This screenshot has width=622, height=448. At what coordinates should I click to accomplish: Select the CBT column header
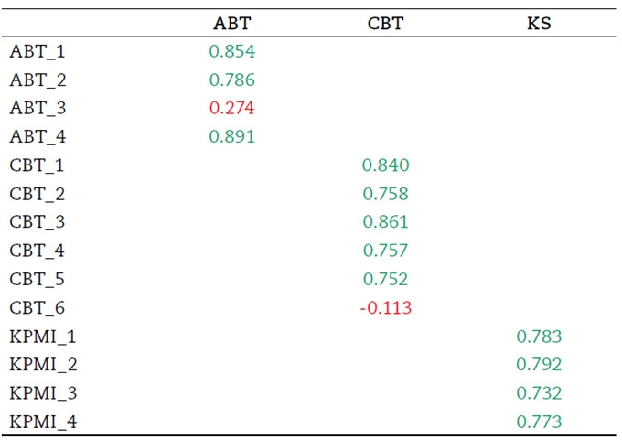coord(385,24)
